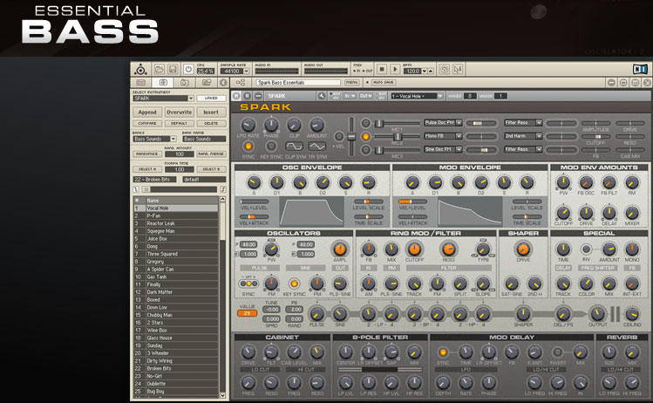Viewport: 653px width, 403px height.
Task: Select the Broken Bits snapshot in list
Action: click(176, 368)
